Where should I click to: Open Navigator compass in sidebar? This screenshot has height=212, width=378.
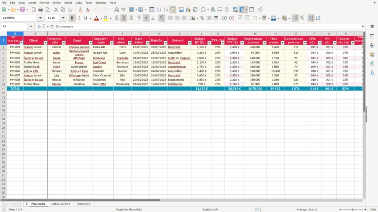point(372,63)
